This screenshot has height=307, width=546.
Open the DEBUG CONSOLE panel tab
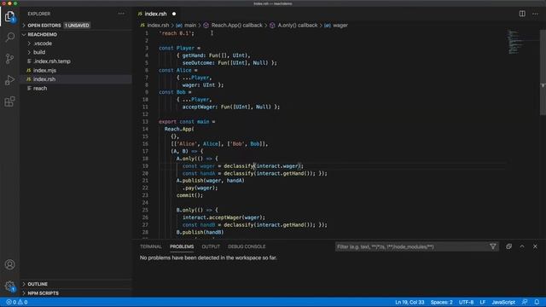point(247,246)
